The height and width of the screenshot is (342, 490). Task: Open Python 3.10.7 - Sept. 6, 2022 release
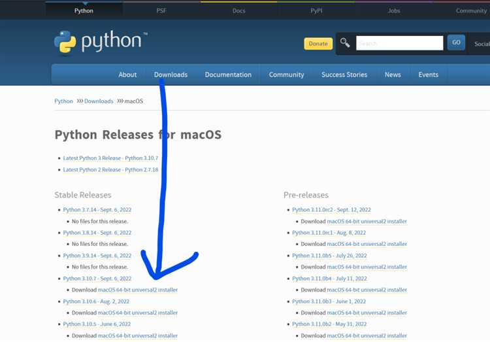click(97, 279)
